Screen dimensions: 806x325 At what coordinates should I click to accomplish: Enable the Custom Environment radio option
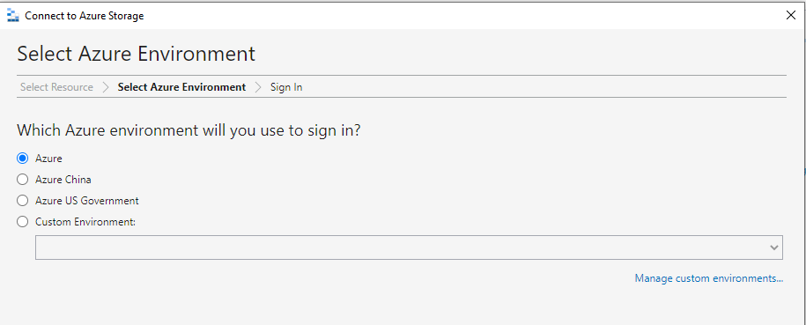(x=22, y=222)
